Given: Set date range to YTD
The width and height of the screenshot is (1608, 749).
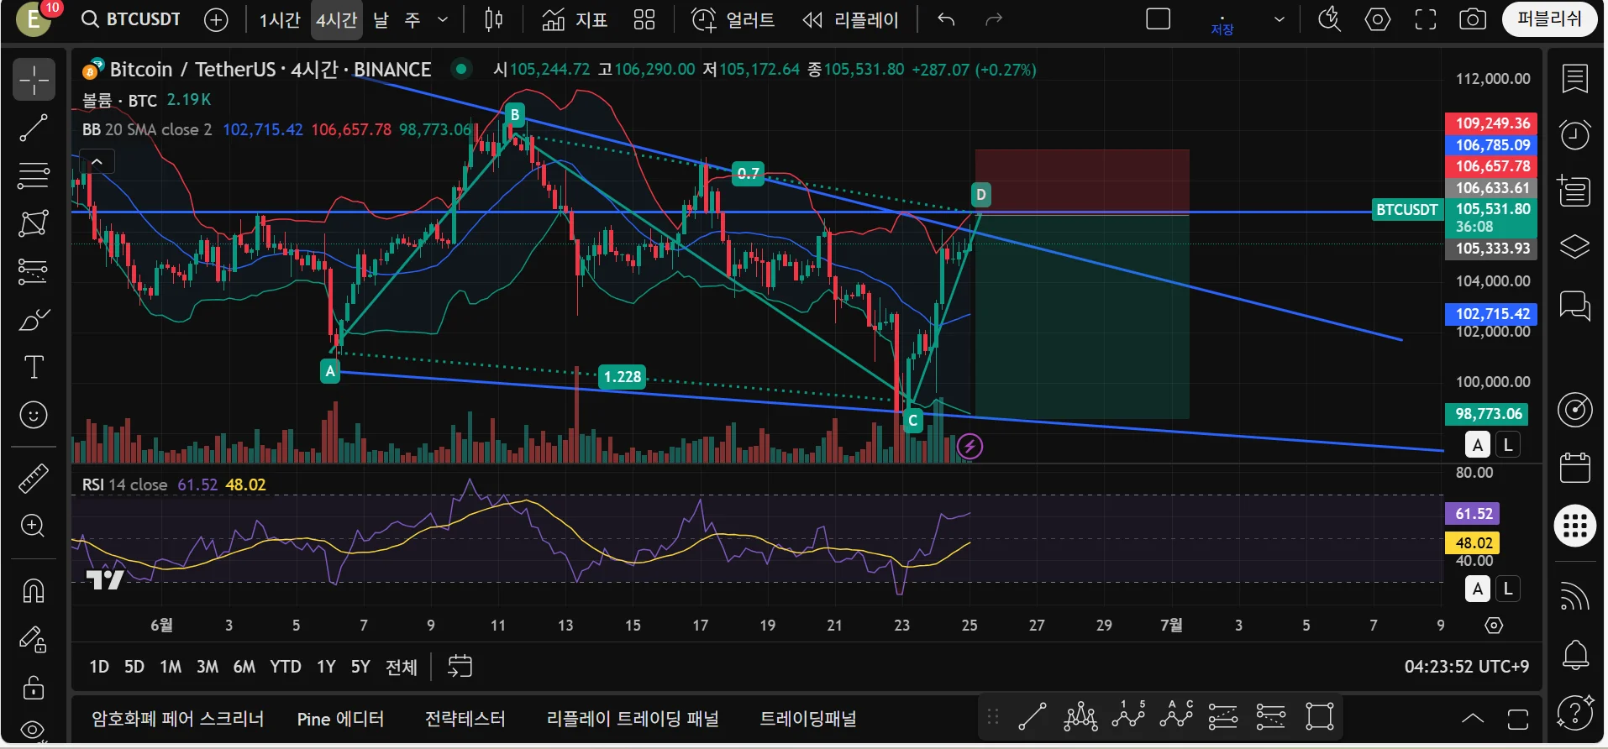Looking at the screenshot, I should point(286,667).
